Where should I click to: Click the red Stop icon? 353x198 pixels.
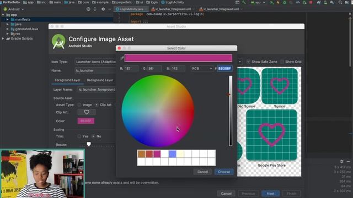coord(311,2)
